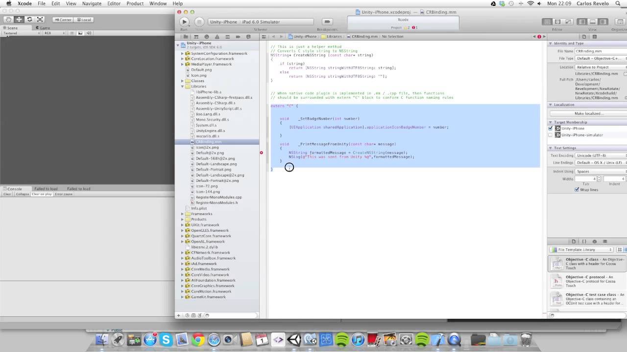Viewport: 627px width, 352px height.
Task: Collapse the Libraries folder in navigator
Action: (183, 87)
